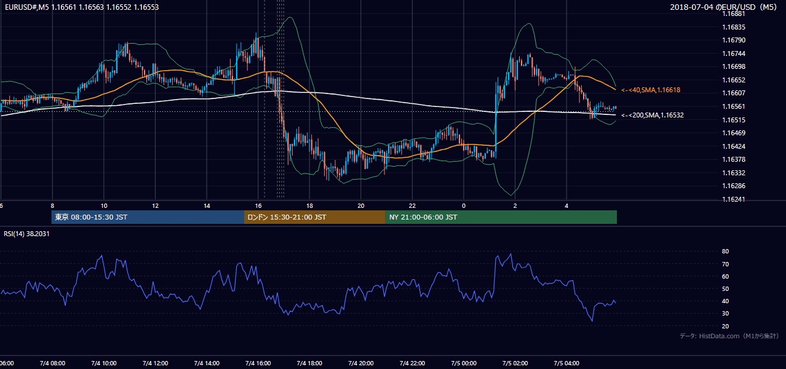Screen dimensions: 786x369
Task: Click the 7/4 14:00 time label
Action: [x=207, y=363]
